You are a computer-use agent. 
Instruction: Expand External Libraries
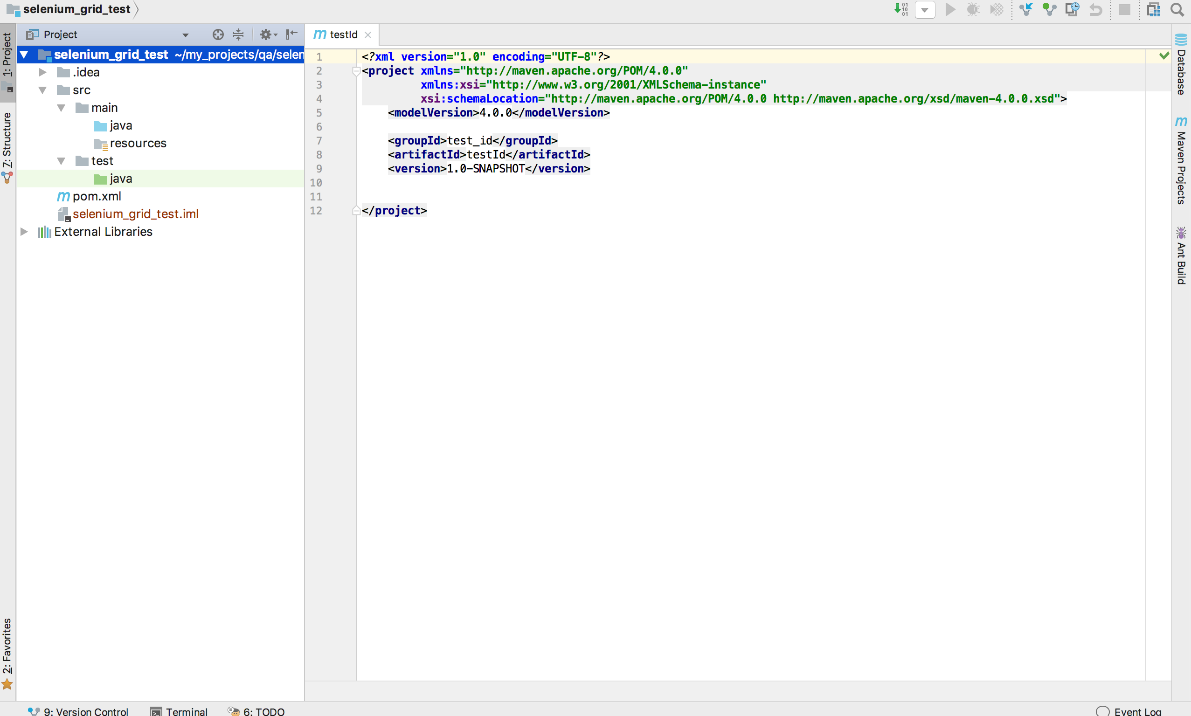click(24, 232)
